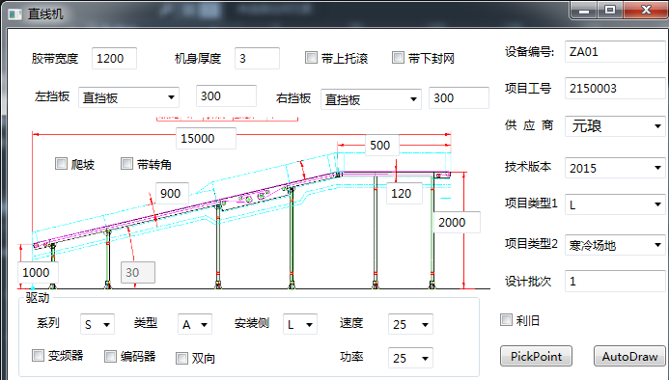Viewport: 669px width, 380px height.
Task: Click the 设计批次 input field
Action: (x=615, y=281)
